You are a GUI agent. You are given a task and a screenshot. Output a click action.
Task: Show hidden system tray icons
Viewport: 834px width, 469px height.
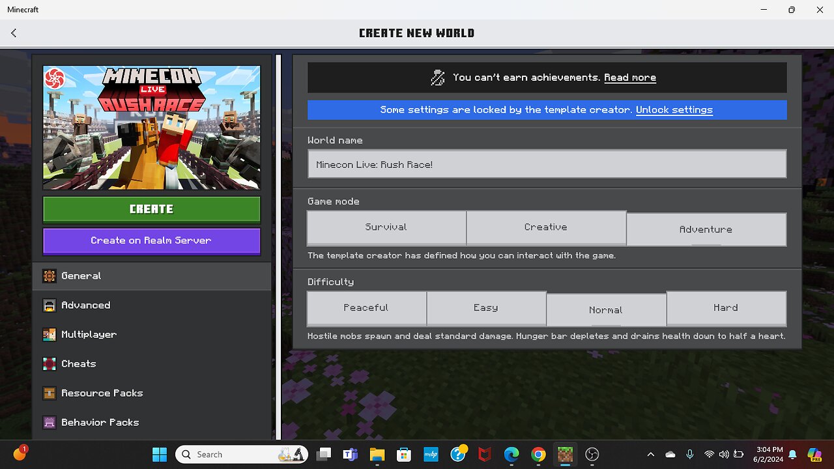coord(650,454)
